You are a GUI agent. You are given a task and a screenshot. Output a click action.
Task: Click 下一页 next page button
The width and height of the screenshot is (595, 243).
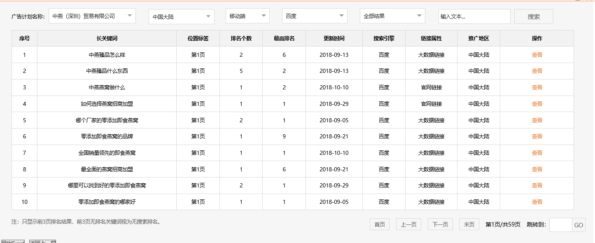(x=440, y=224)
